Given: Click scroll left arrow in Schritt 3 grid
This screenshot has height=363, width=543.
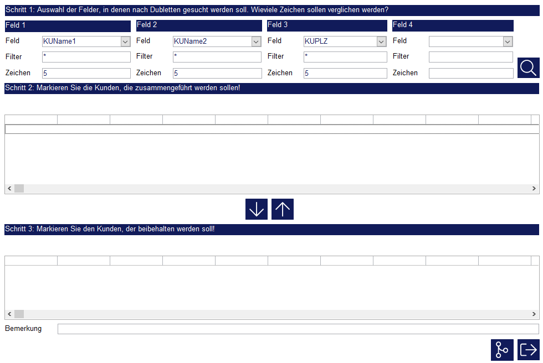Looking at the screenshot, I should point(9,314).
